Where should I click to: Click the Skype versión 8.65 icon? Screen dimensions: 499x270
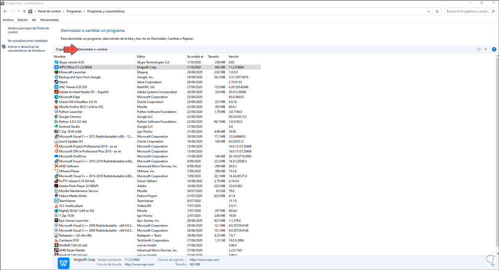(x=56, y=62)
